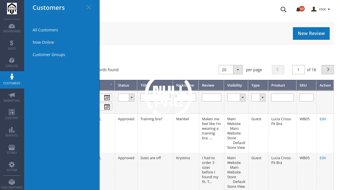Expand the root user account menu
Image resolution: width=337 pixels, height=190 pixels.
[x=321, y=9]
